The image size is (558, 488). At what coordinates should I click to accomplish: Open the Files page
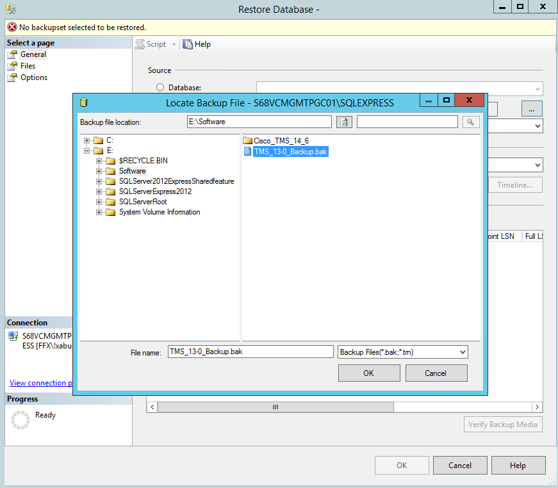click(28, 66)
